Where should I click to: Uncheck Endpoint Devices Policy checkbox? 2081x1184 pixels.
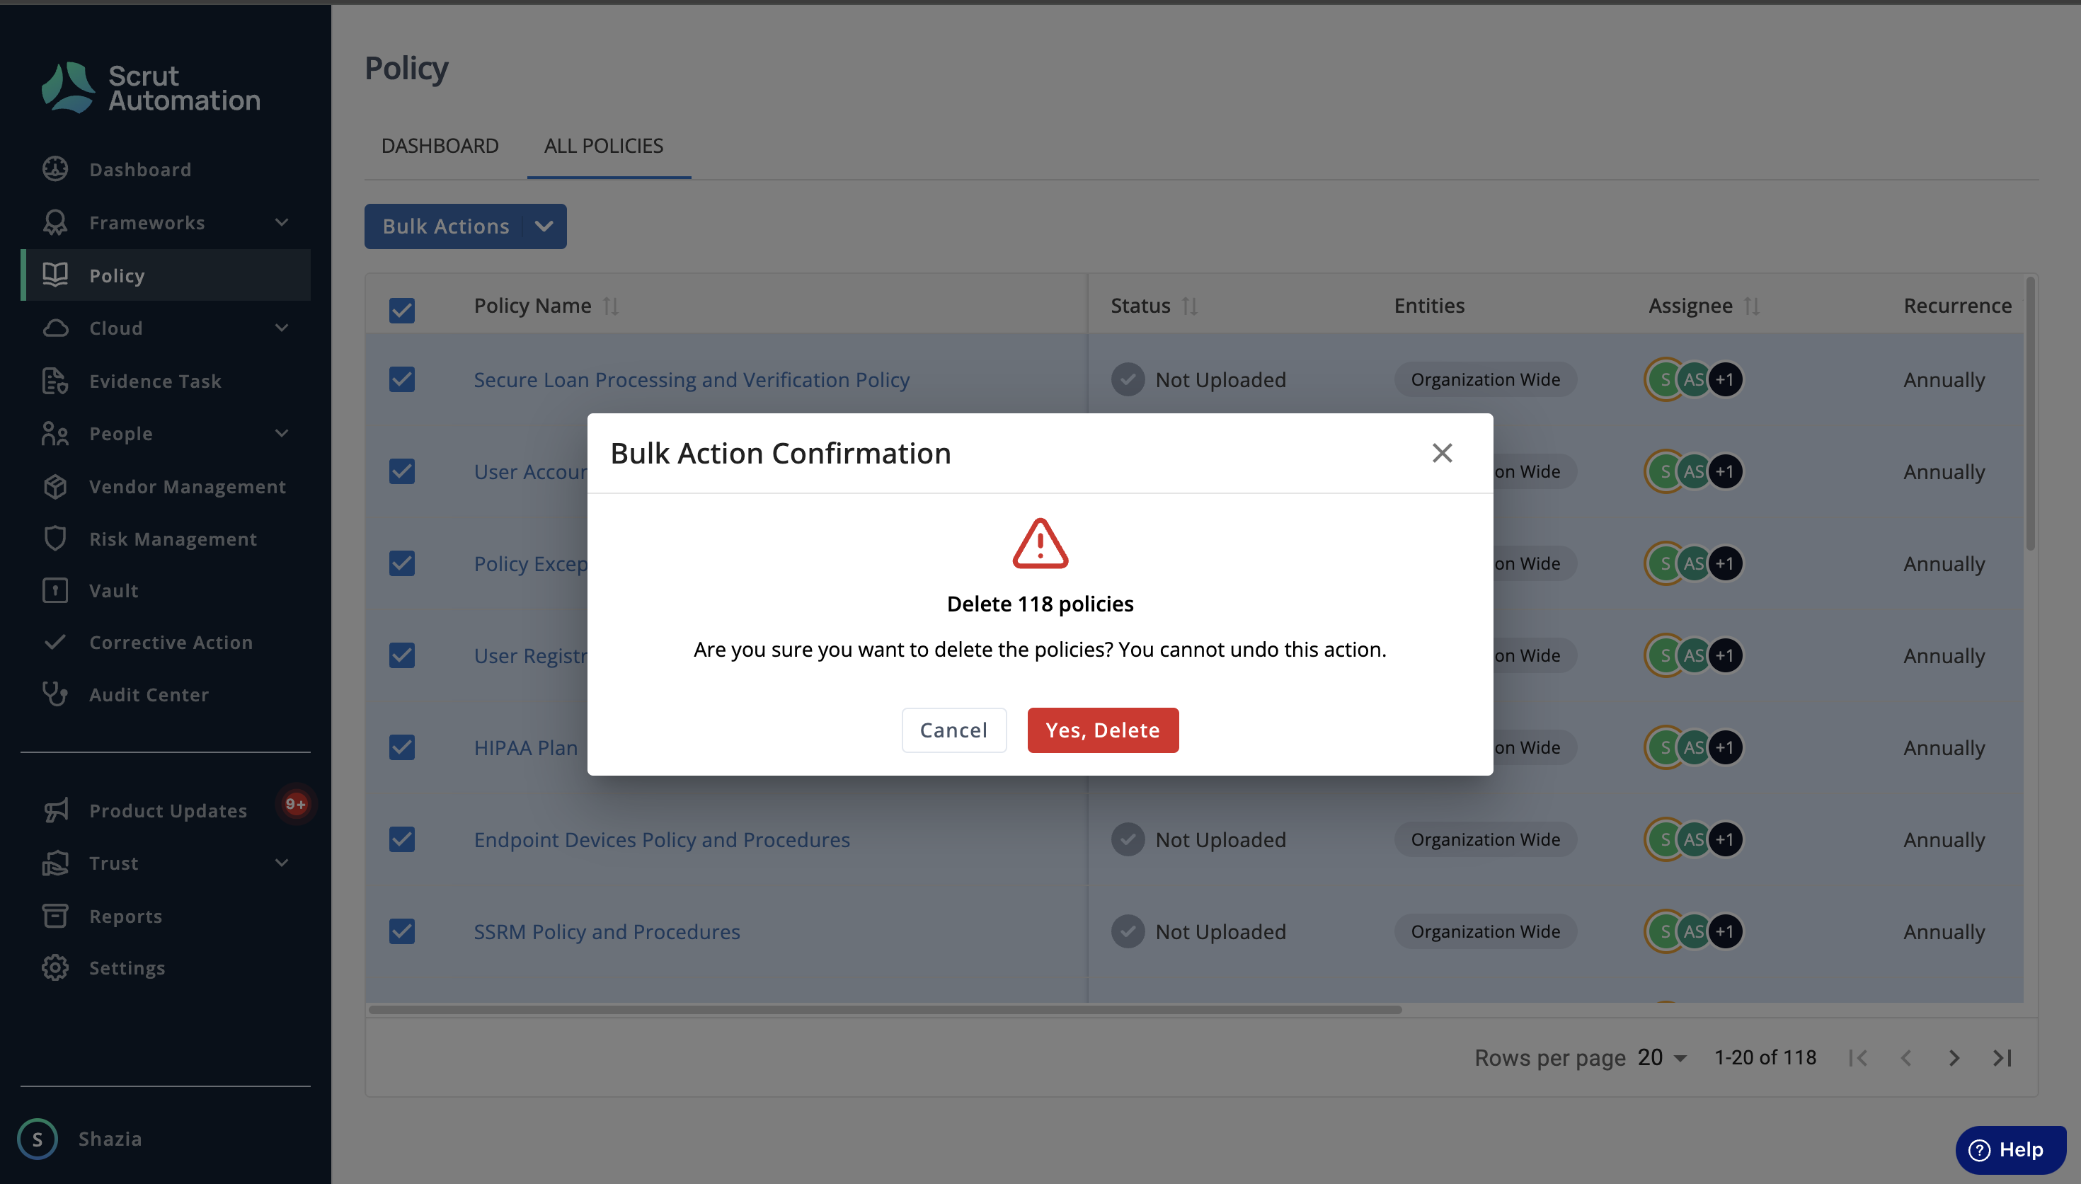point(402,839)
